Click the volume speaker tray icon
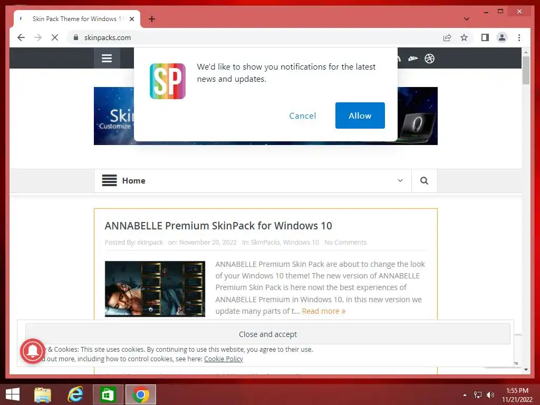 pyautogui.click(x=490, y=395)
